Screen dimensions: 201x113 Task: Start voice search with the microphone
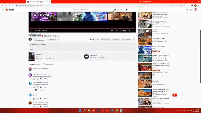[126, 10]
